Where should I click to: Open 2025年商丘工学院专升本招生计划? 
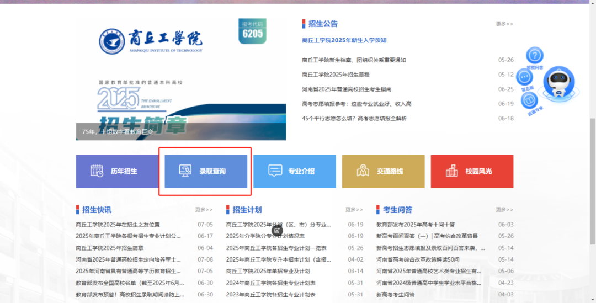click(279, 259)
